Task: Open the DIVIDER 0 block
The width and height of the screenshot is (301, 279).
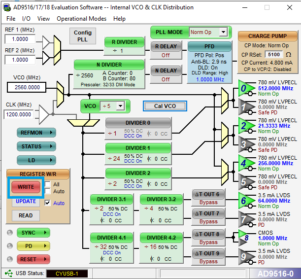Action: coord(138,129)
